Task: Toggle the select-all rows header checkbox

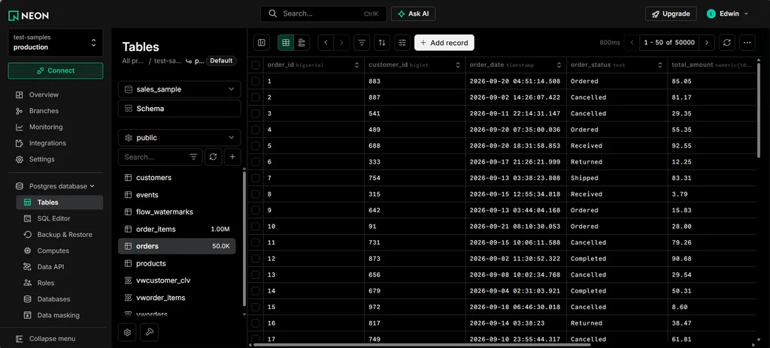Action: pyautogui.click(x=256, y=64)
